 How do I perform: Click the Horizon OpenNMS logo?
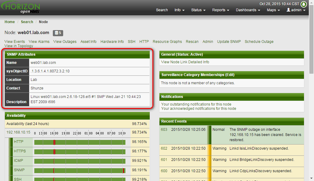coord(21,8)
